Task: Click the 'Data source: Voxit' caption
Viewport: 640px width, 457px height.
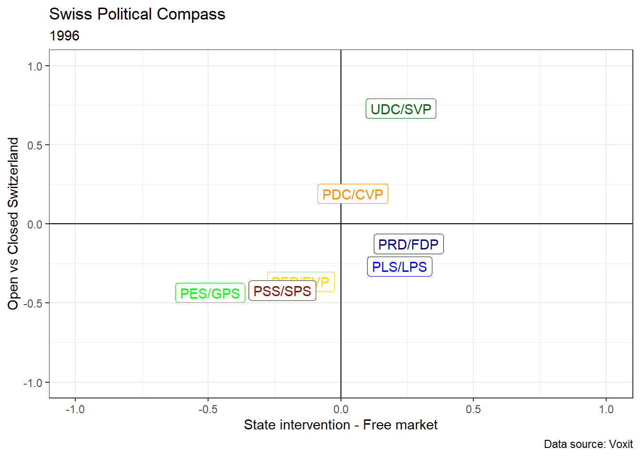Action: (x=588, y=444)
